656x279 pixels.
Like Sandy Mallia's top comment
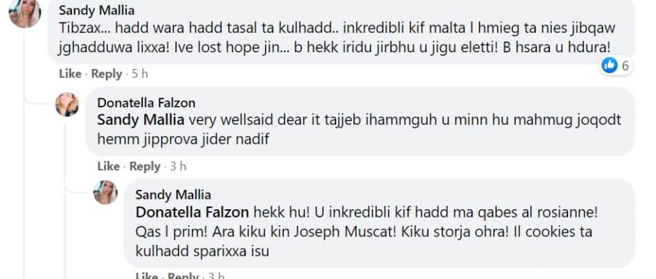[x=70, y=74]
